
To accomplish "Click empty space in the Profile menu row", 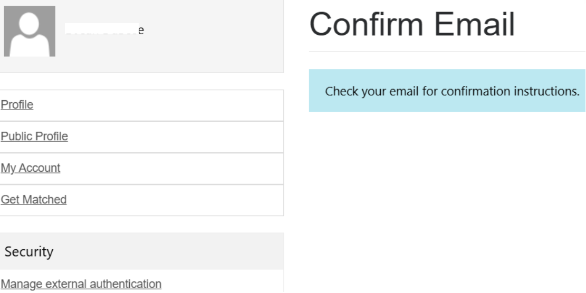I will (158, 105).
